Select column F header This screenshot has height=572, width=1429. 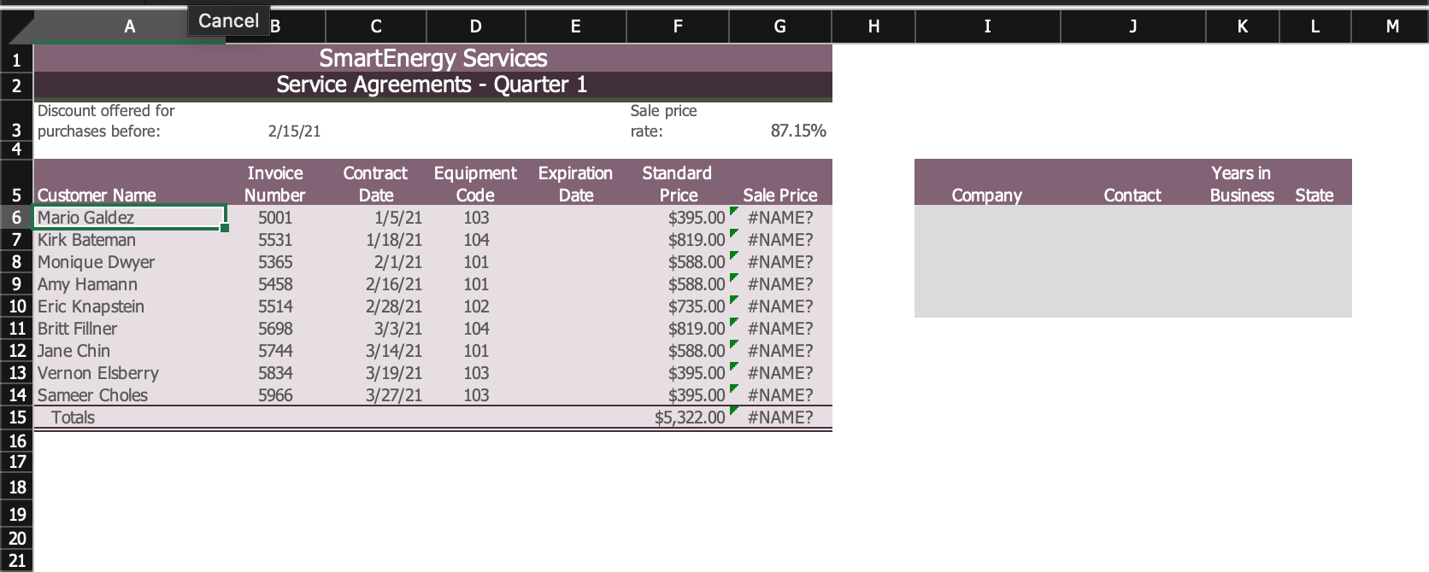point(677,26)
